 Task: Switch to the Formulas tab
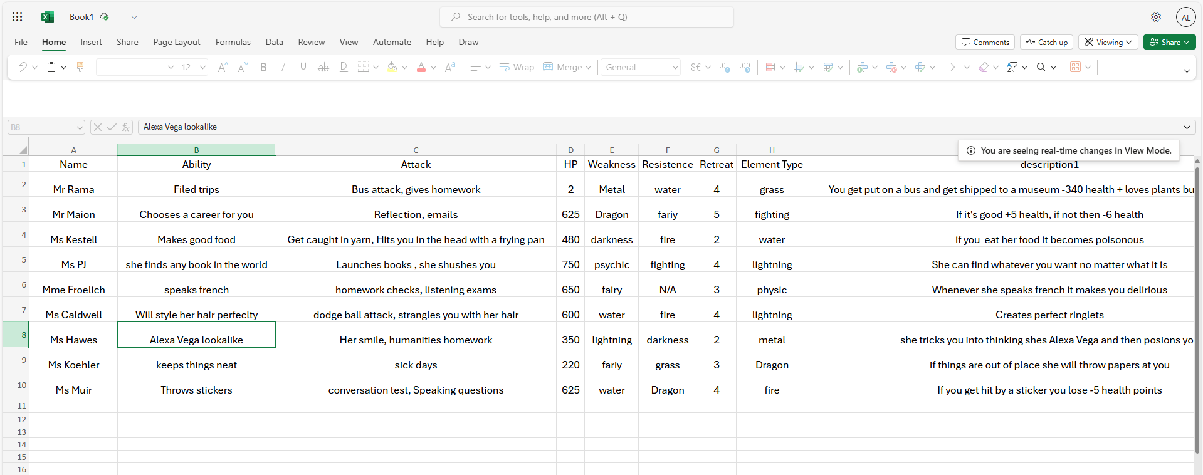[x=233, y=42]
